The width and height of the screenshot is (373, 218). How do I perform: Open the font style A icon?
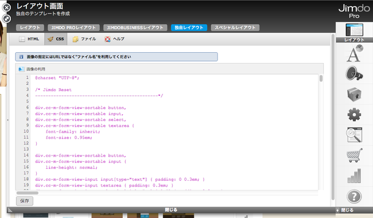(x=354, y=53)
